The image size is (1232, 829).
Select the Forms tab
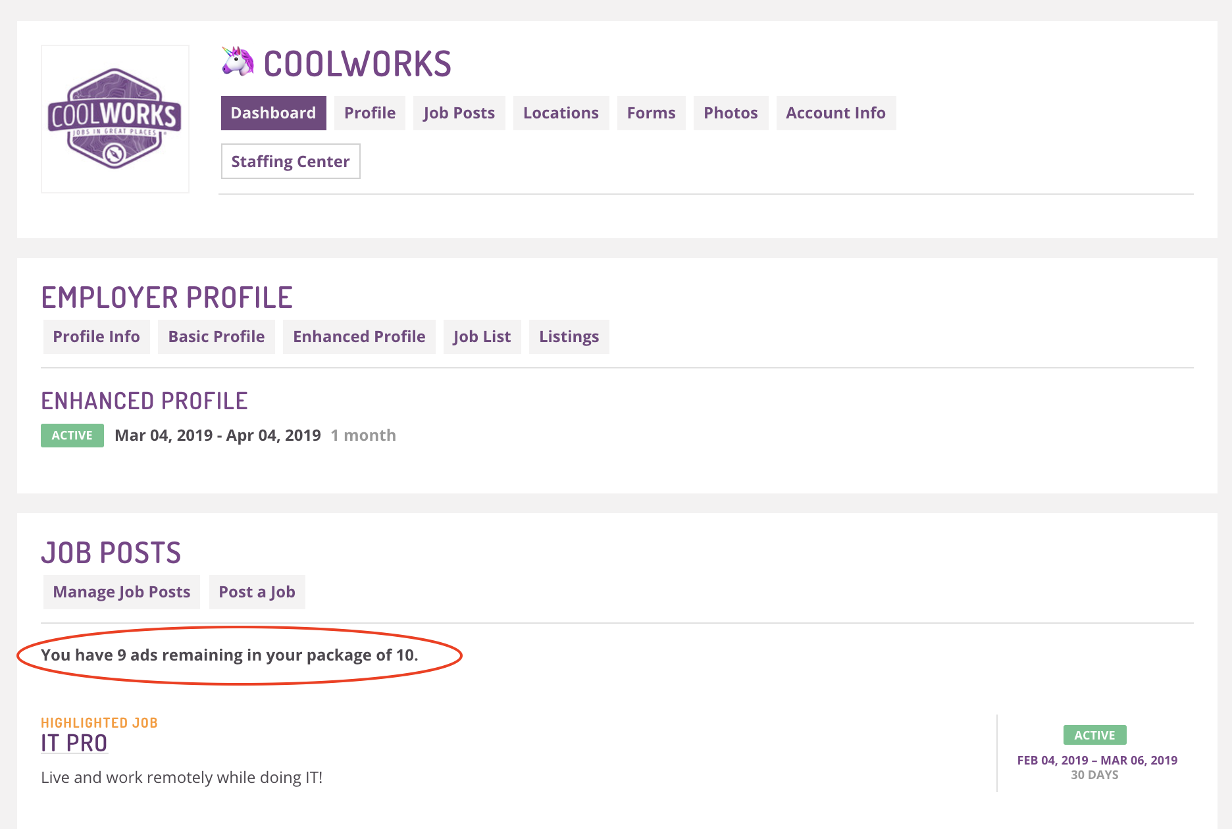tap(651, 113)
